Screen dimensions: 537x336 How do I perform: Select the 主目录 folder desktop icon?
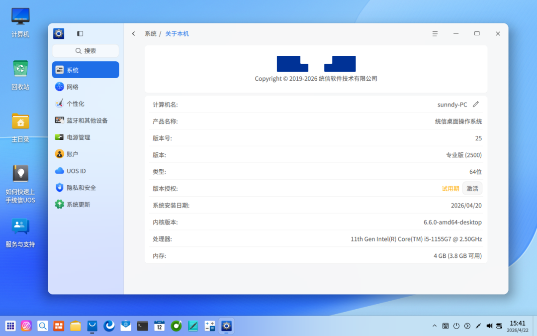(20, 127)
